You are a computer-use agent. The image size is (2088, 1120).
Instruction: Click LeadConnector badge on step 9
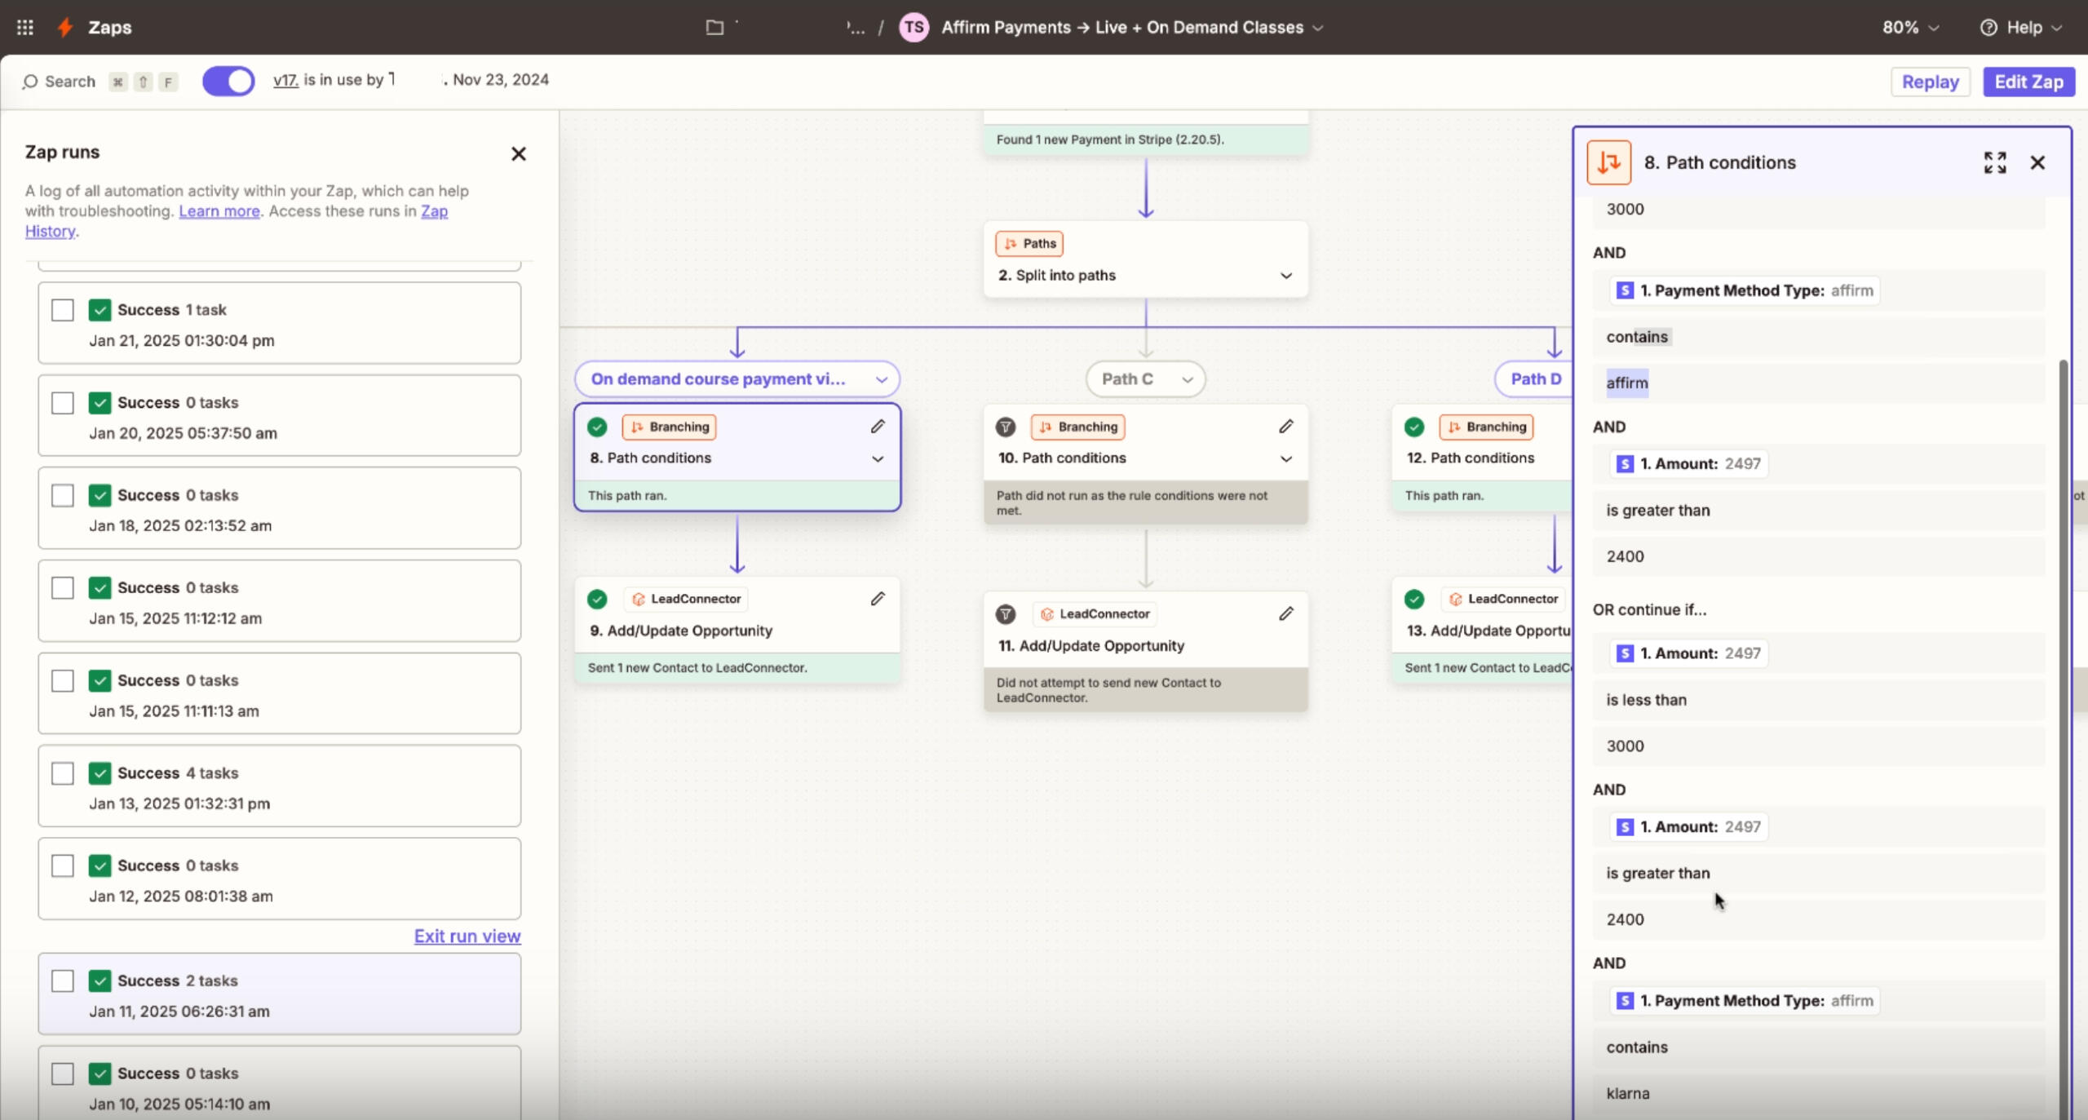[686, 599]
